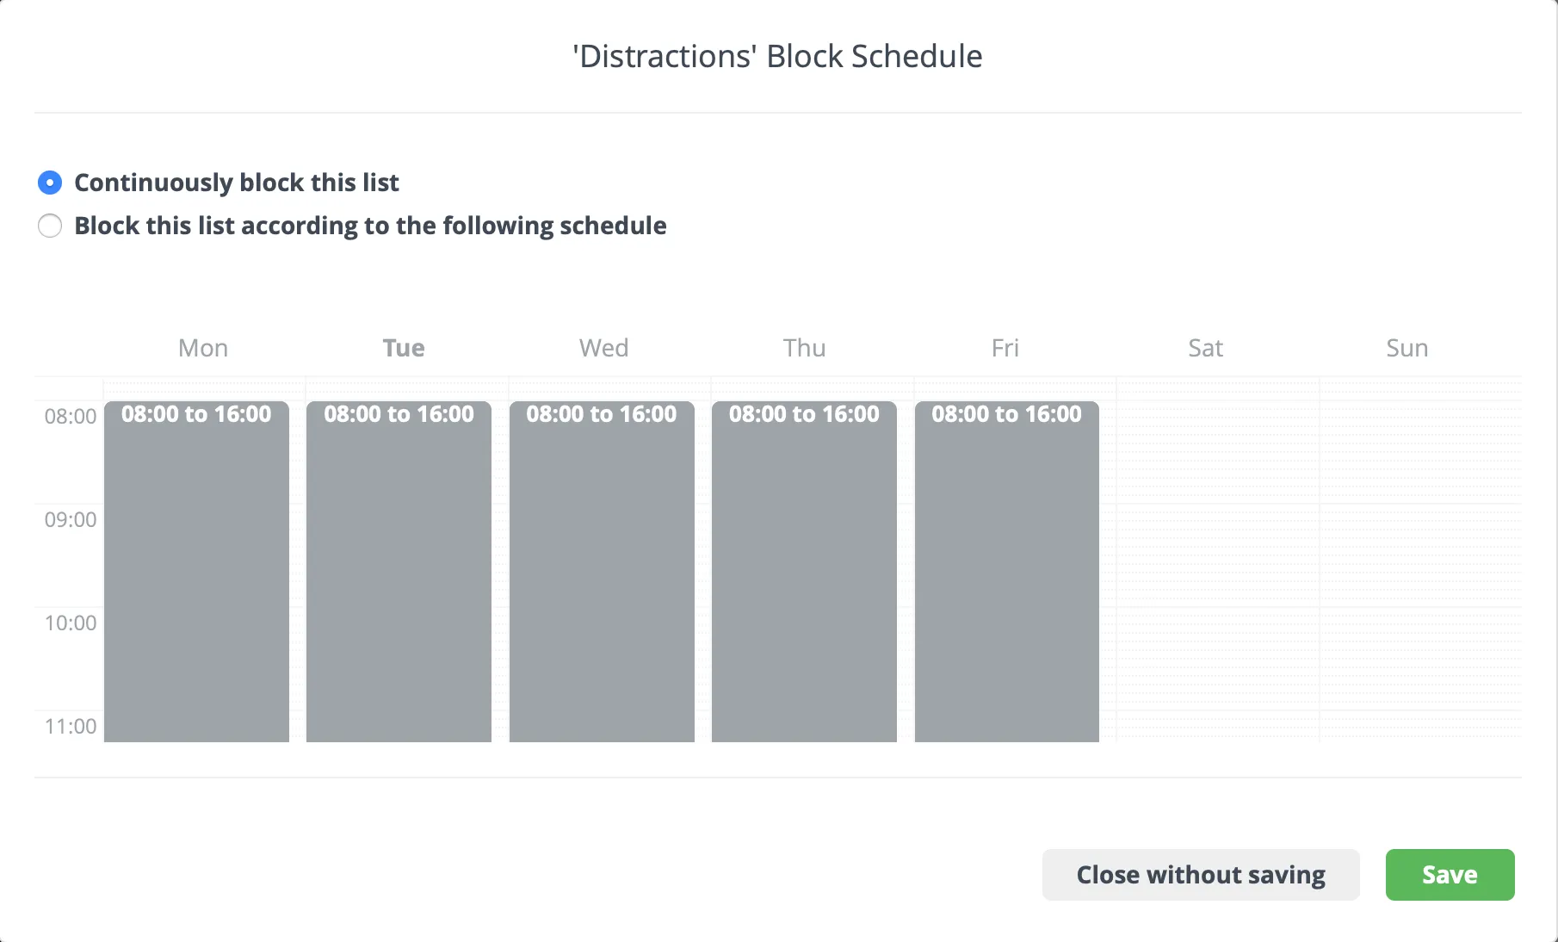Click the Save button
1558x942 pixels.
pos(1449,874)
